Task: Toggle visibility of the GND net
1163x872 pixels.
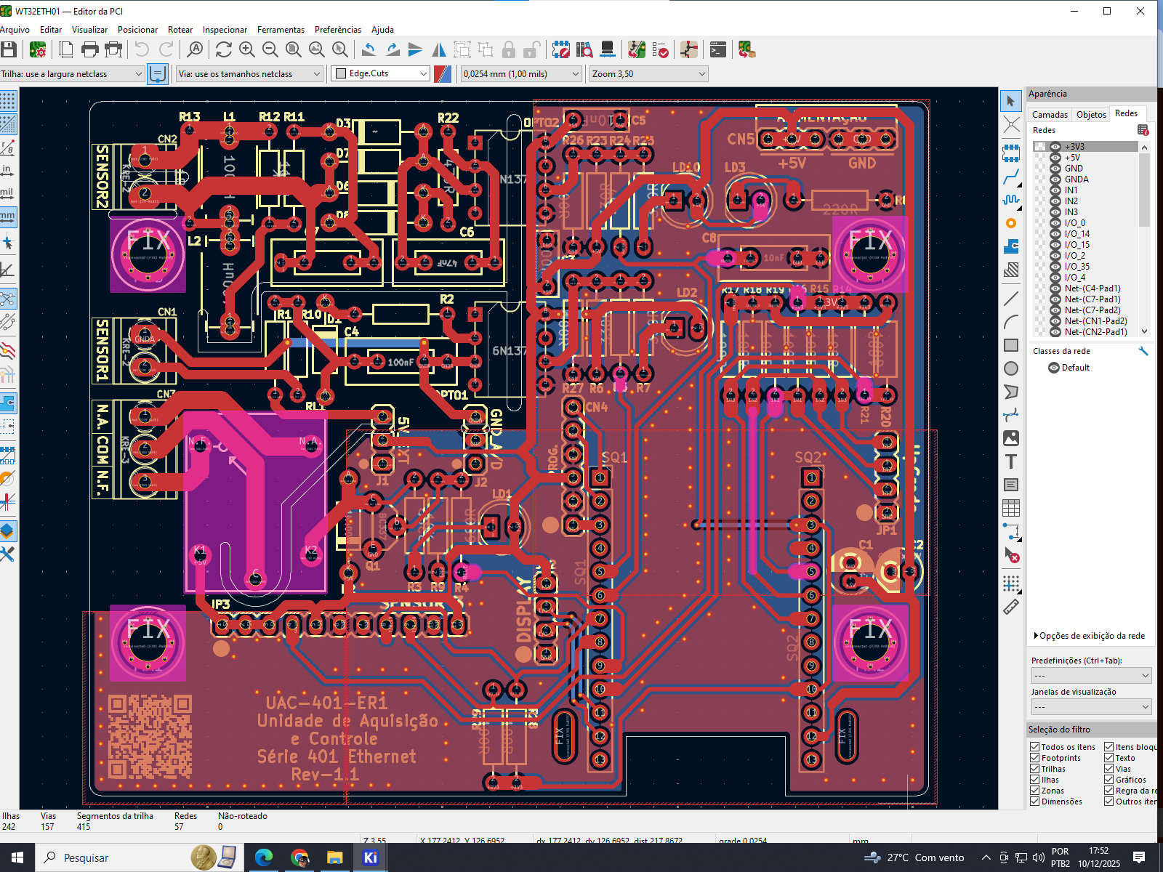Action: pos(1055,169)
